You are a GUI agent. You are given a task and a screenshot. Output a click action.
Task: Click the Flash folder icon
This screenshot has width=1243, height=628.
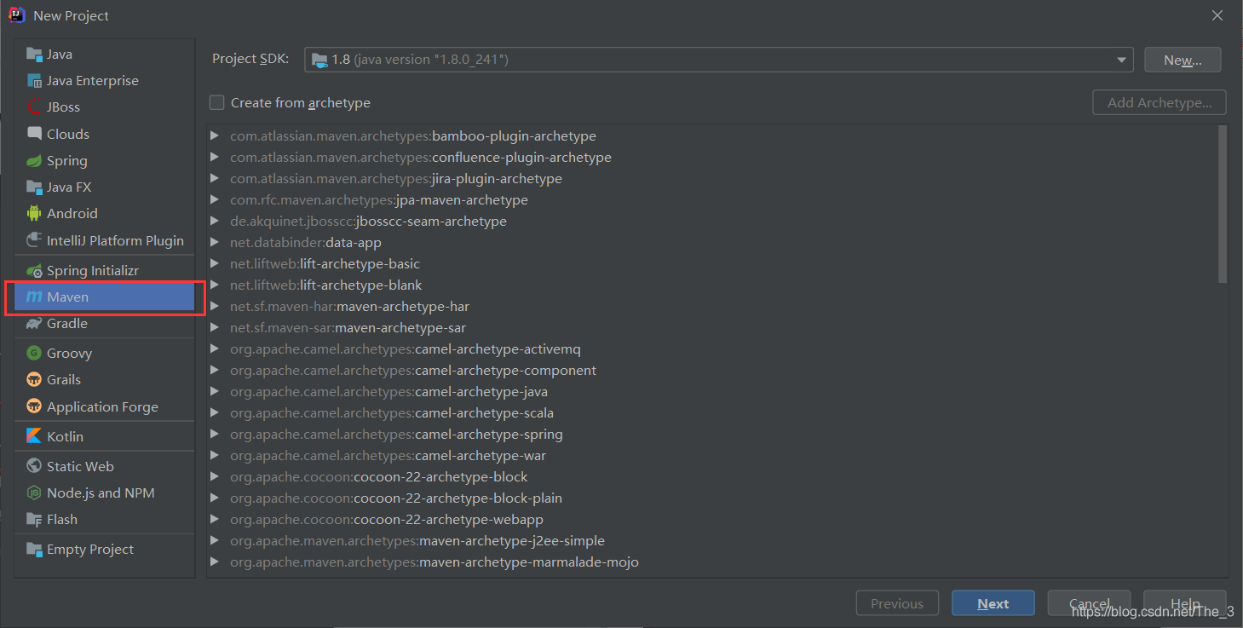[34, 519]
